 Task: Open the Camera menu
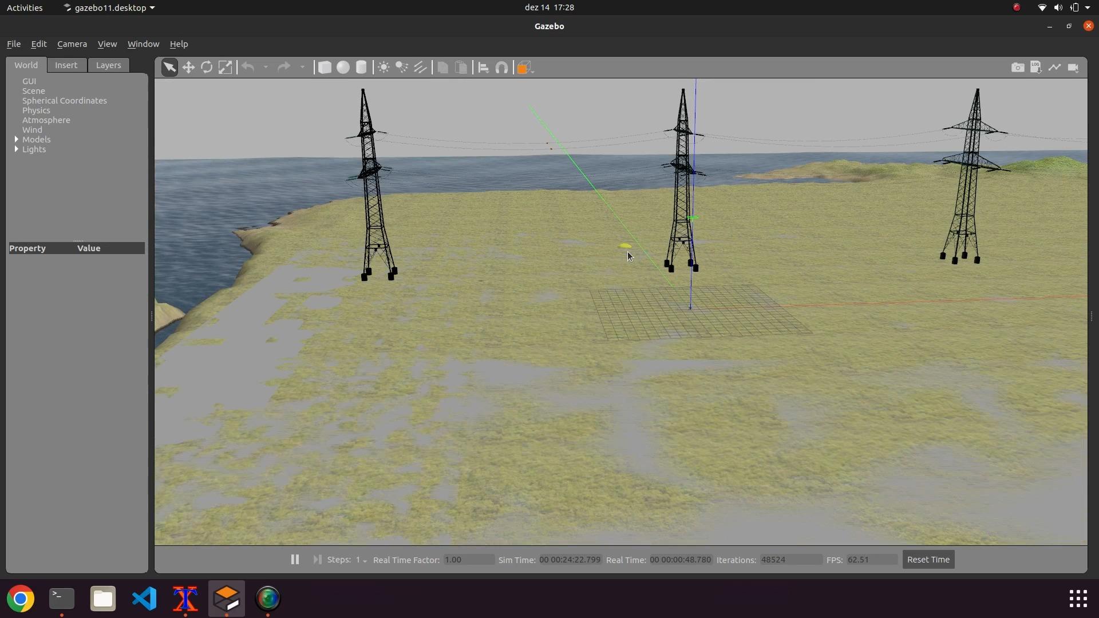coord(72,44)
